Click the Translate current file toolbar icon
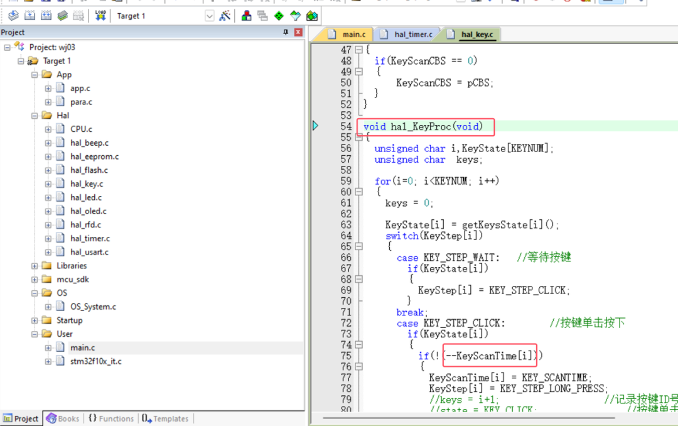This screenshot has height=426, width=678. coord(13,16)
